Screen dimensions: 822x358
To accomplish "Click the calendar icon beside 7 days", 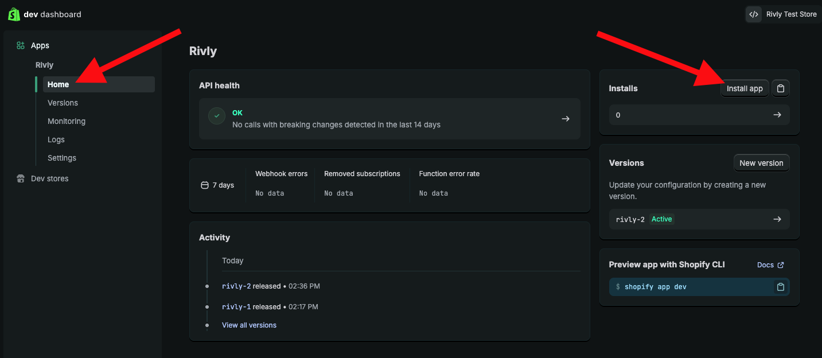I will [x=205, y=185].
